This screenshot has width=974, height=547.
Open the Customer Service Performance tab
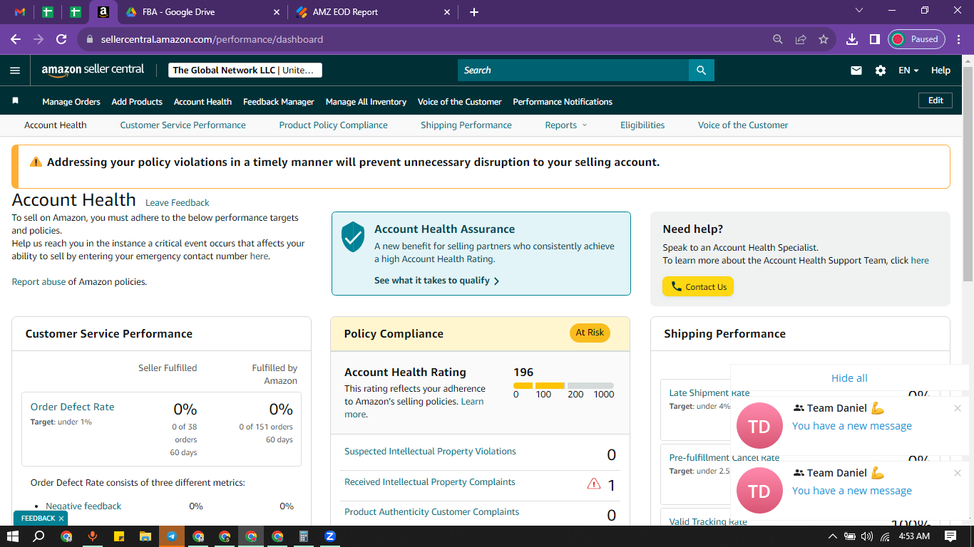tap(183, 125)
